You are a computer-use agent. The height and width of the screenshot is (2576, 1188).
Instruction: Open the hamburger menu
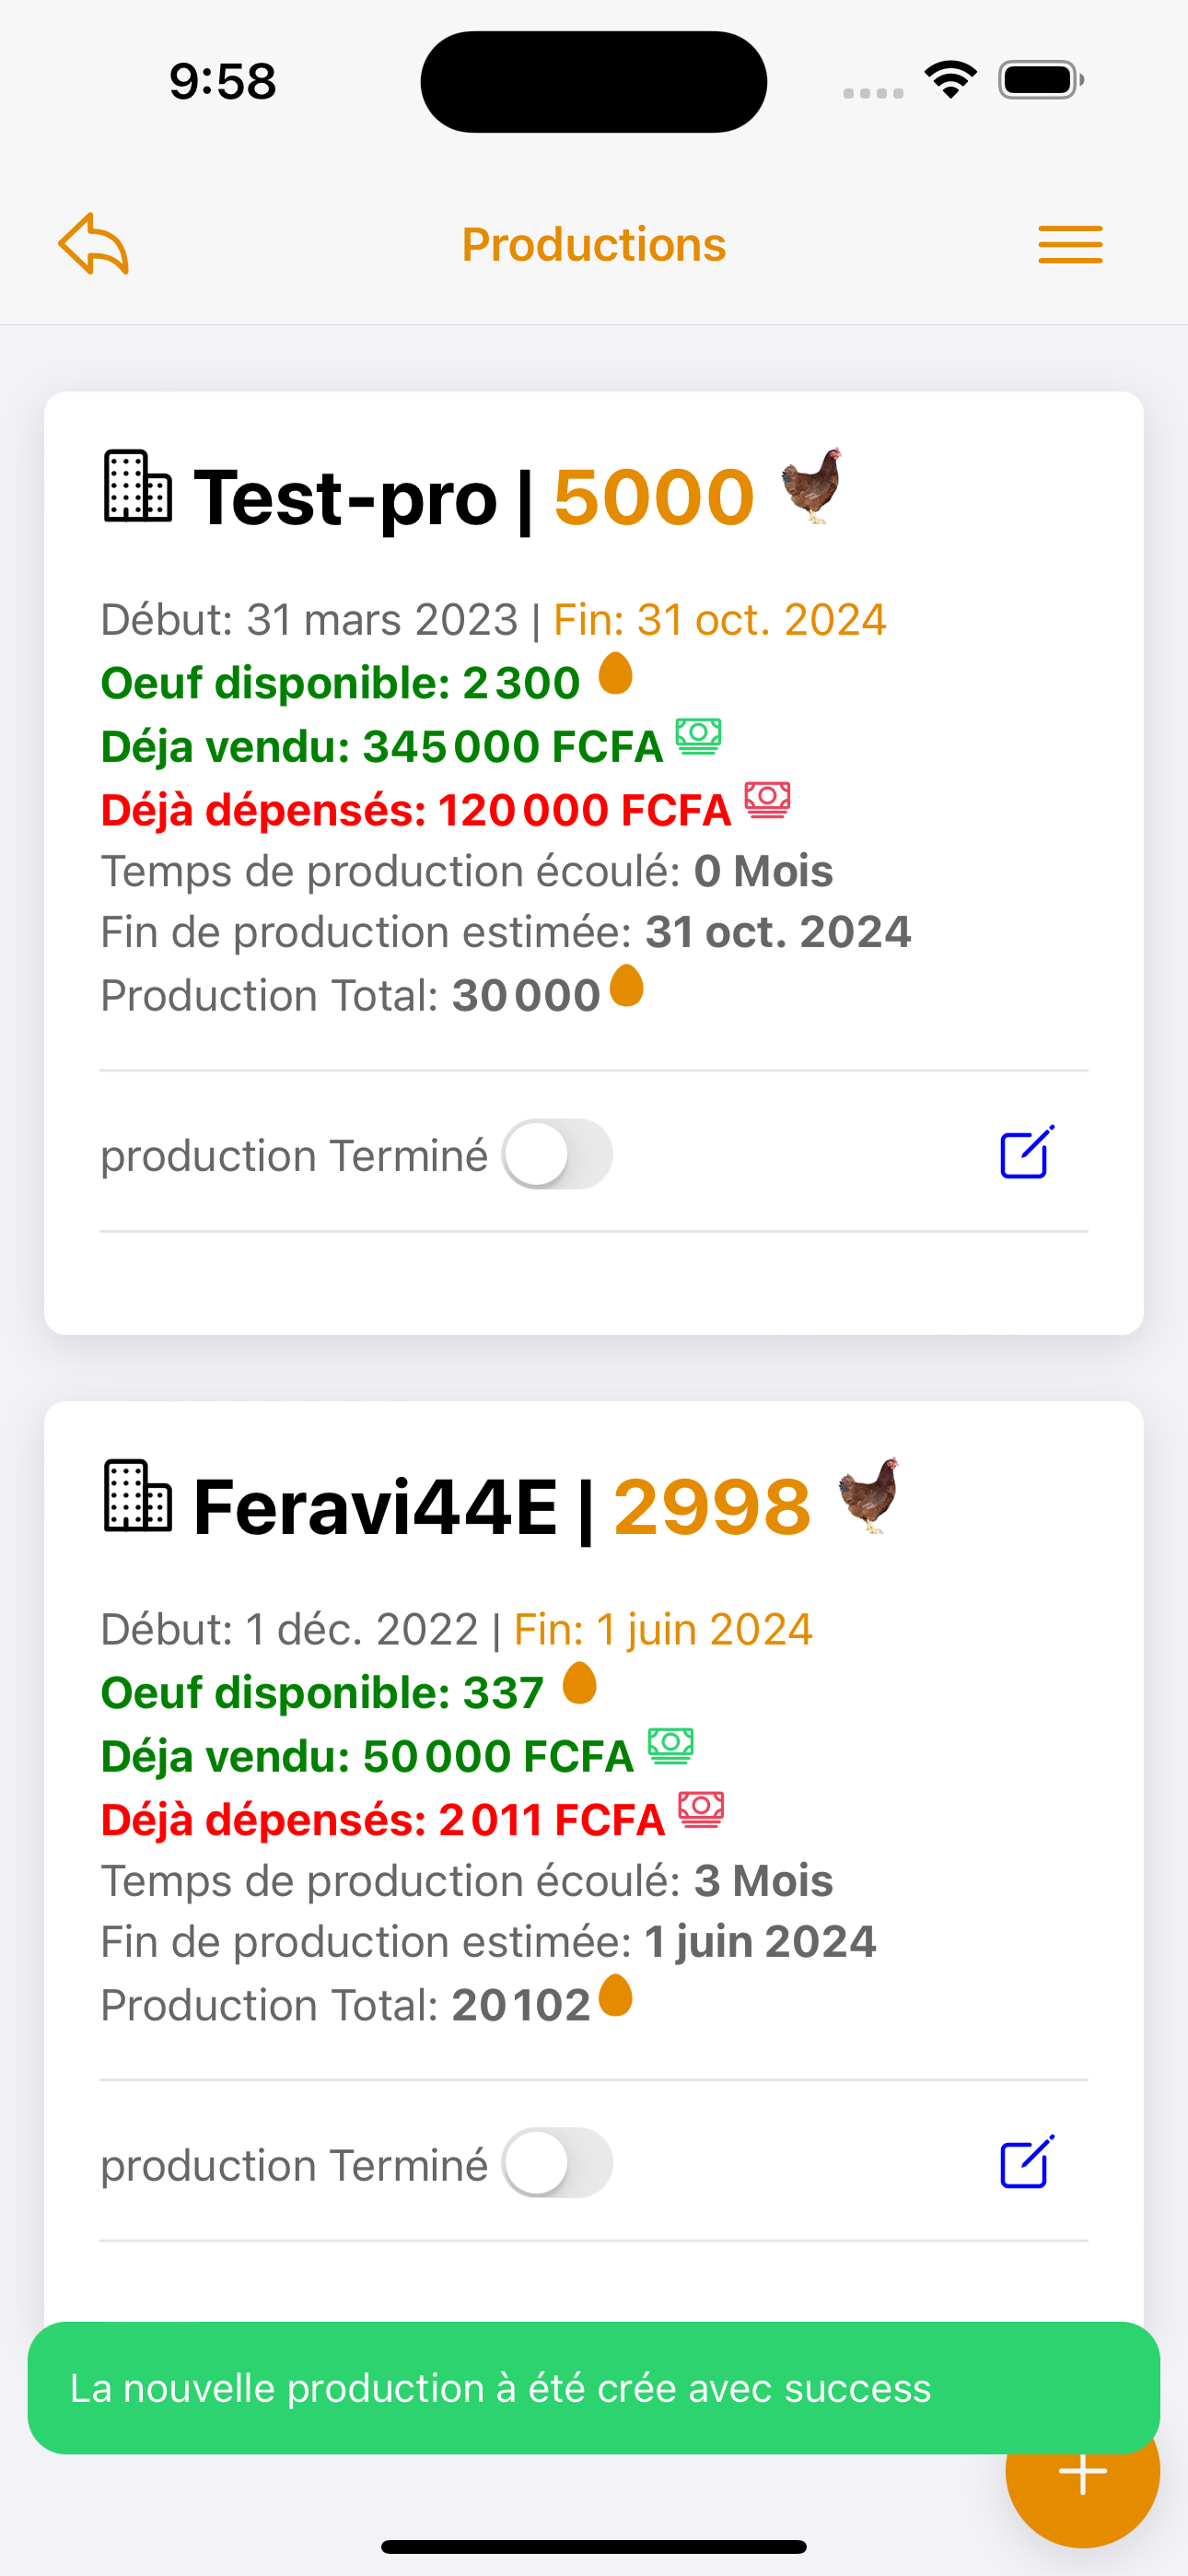point(1069,245)
